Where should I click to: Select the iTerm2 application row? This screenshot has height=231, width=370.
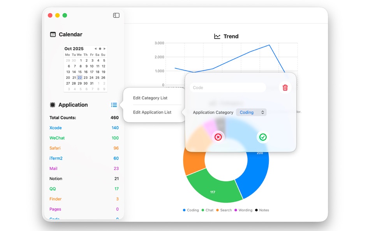pos(84,158)
